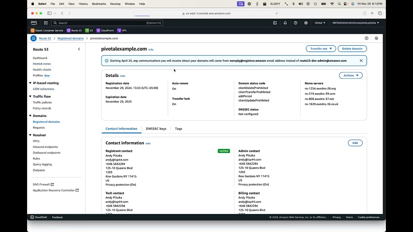Open Info link beside Details heading
This screenshot has width=413, height=232.
(123, 76)
